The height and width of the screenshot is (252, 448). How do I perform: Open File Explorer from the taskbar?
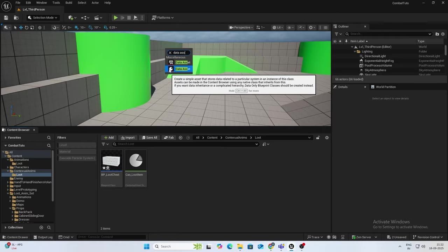pyautogui.click(x=240, y=246)
